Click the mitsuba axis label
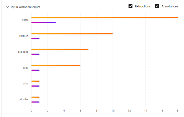 coord(23,99)
